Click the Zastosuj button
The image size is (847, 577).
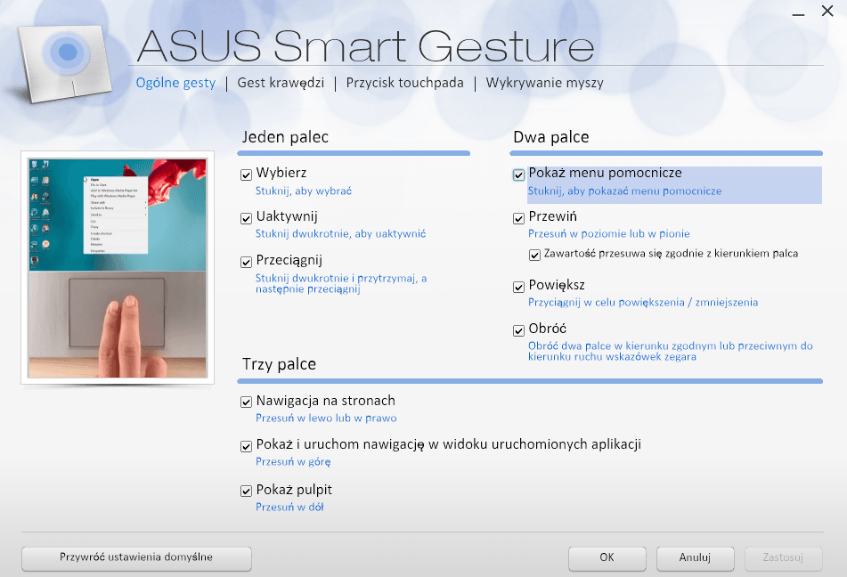click(x=783, y=558)
